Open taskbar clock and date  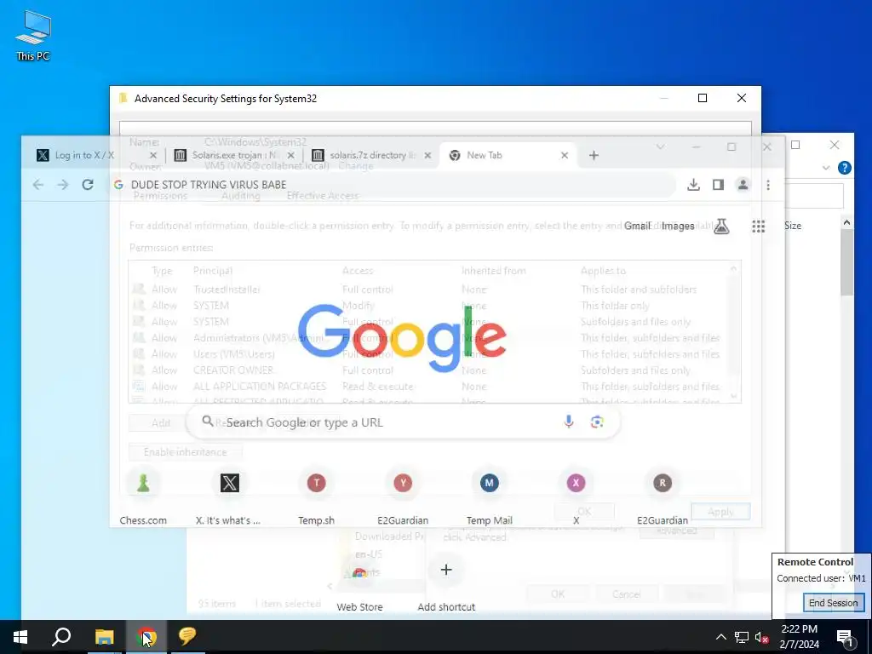(x=799, y=637)
